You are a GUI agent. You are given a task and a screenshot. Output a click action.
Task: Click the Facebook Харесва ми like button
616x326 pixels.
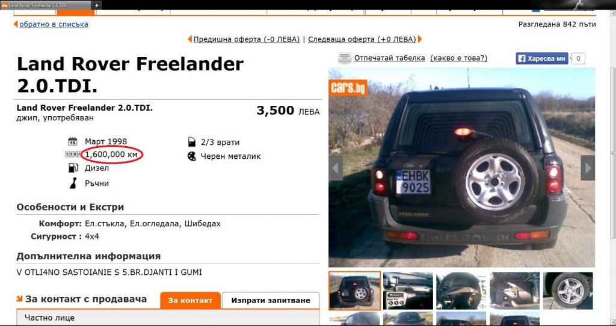click(542, 58)
